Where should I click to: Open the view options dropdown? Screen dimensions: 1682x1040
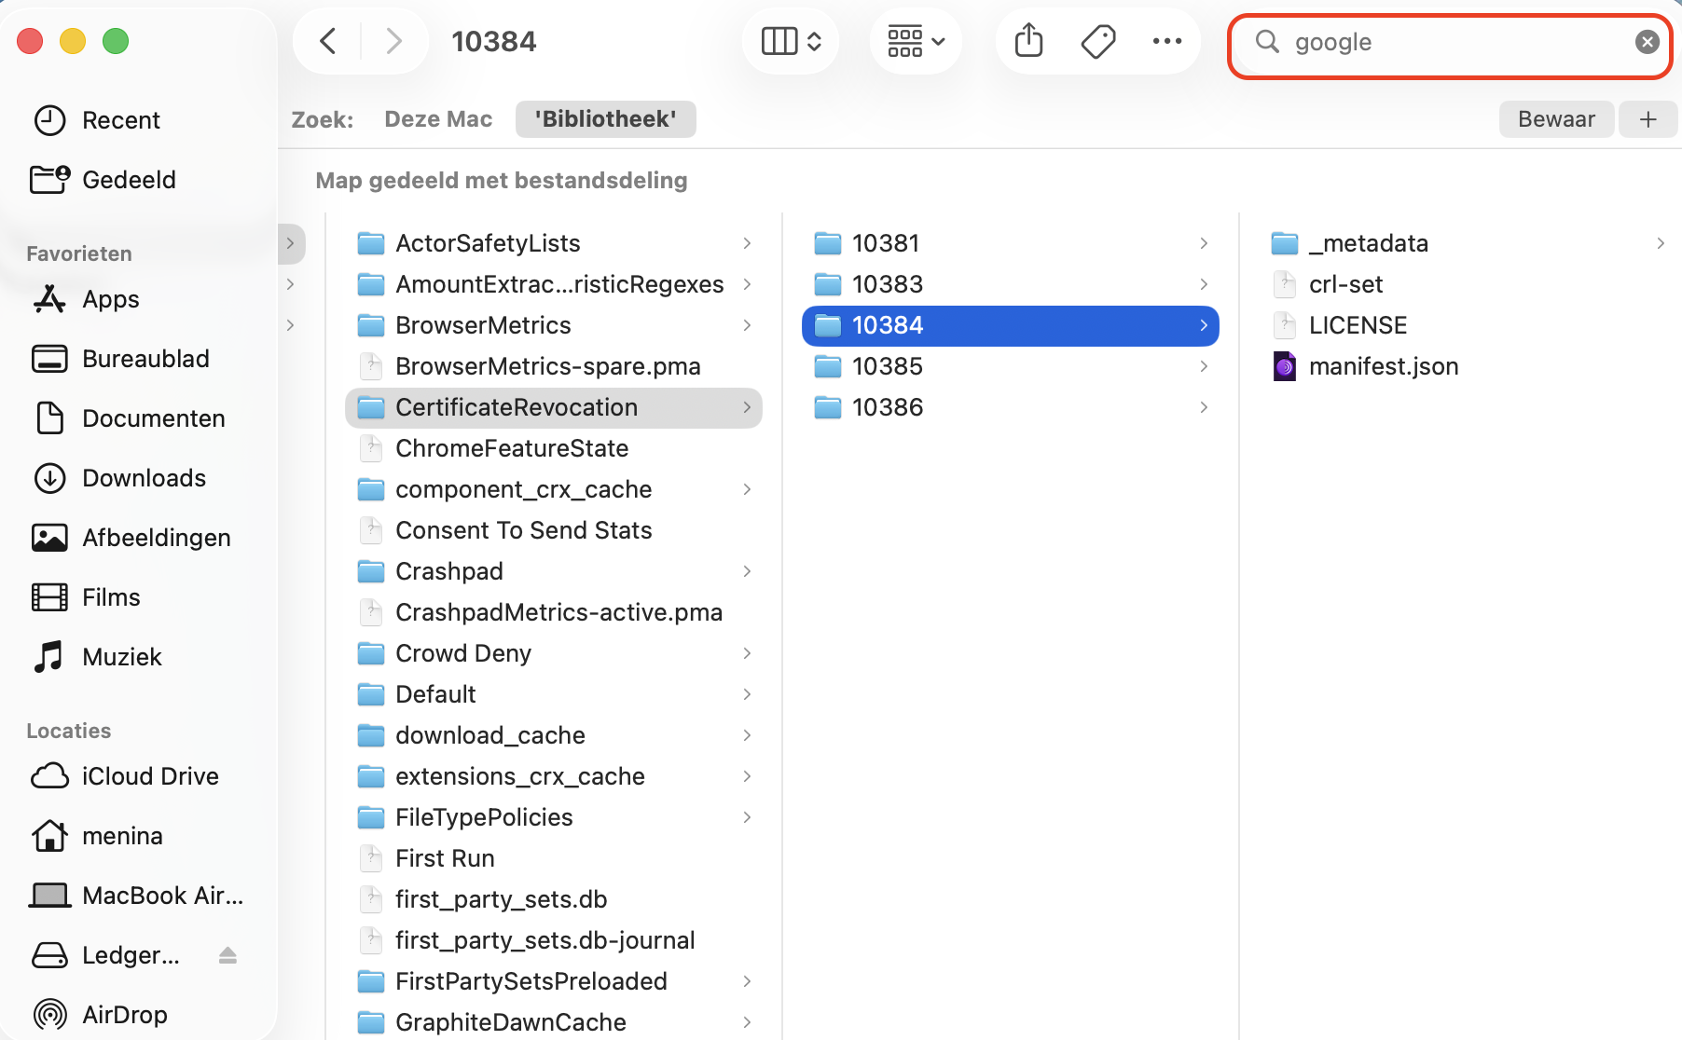coord(915,40)
